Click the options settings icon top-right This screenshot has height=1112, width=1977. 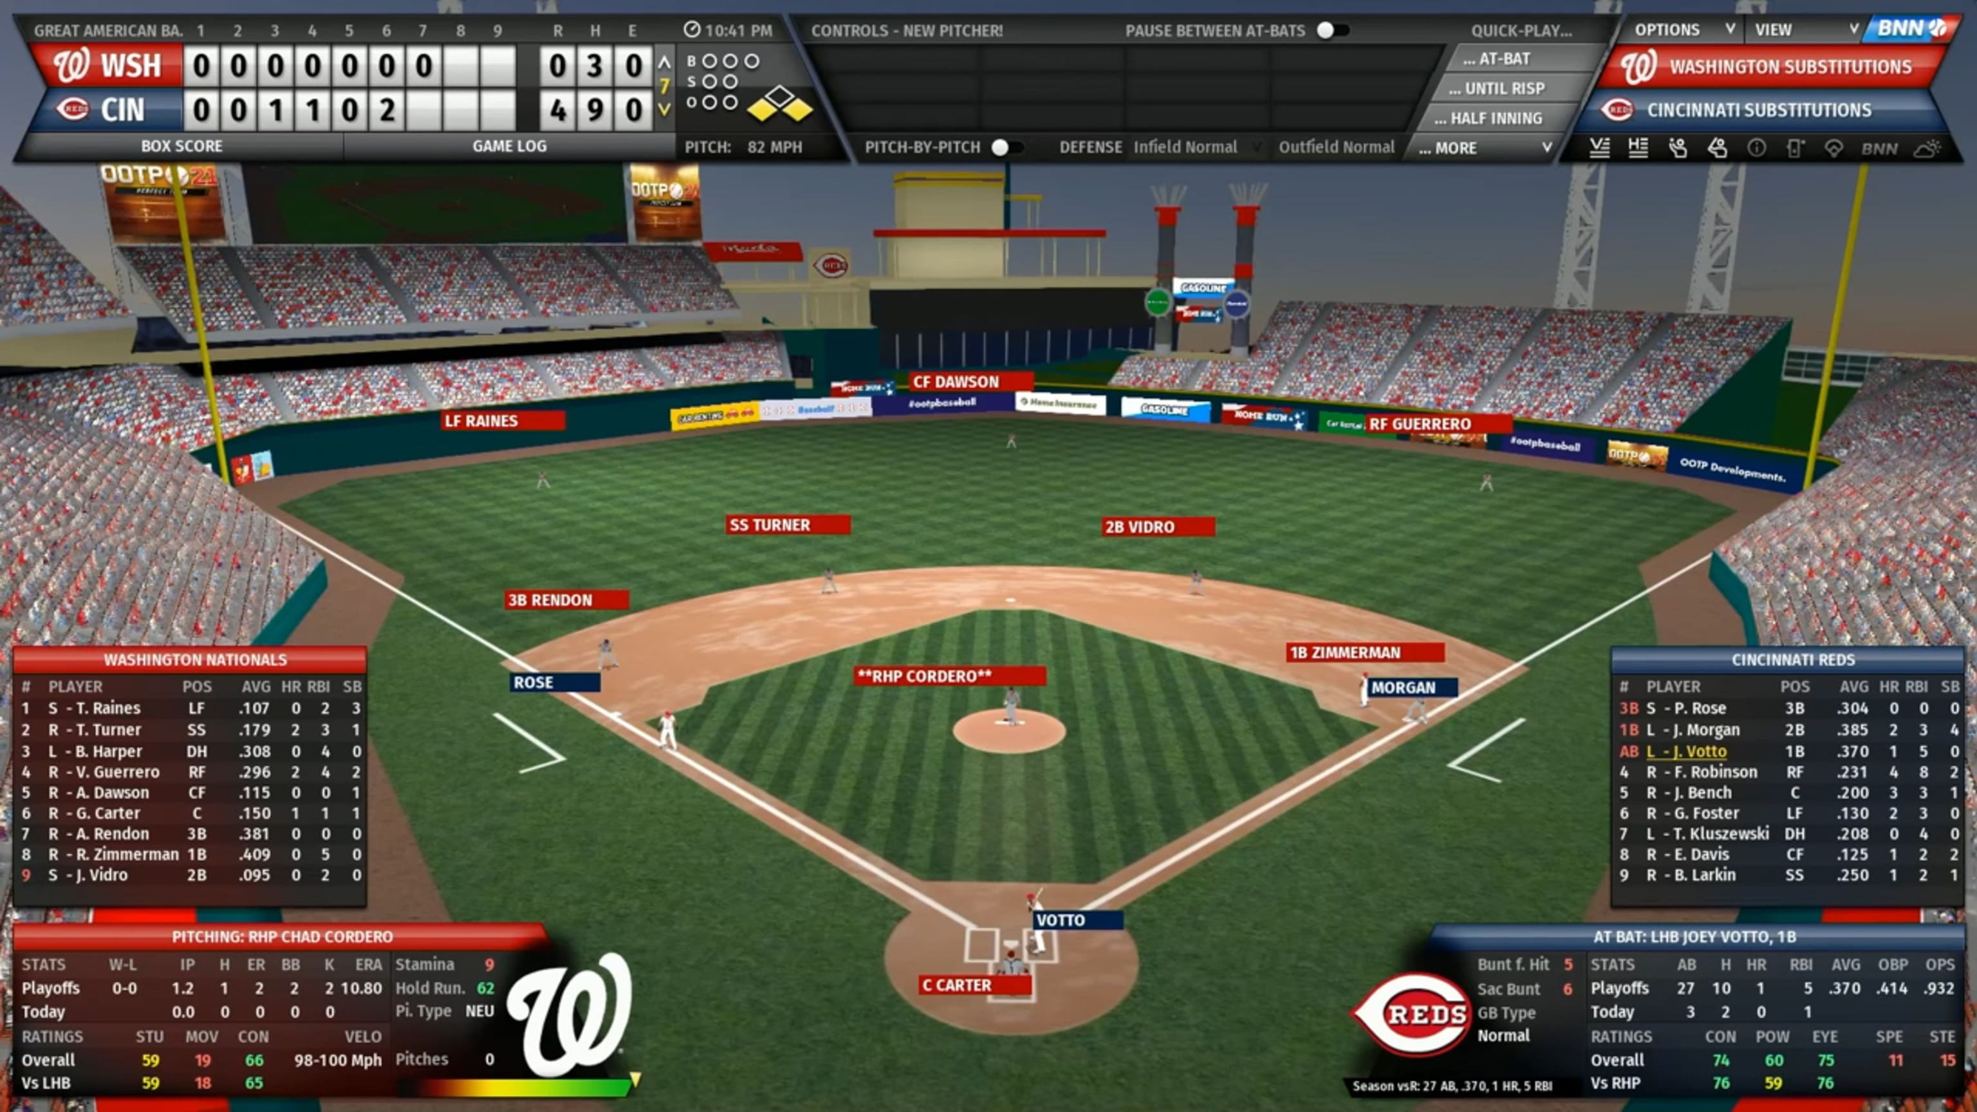point(1667,30)
